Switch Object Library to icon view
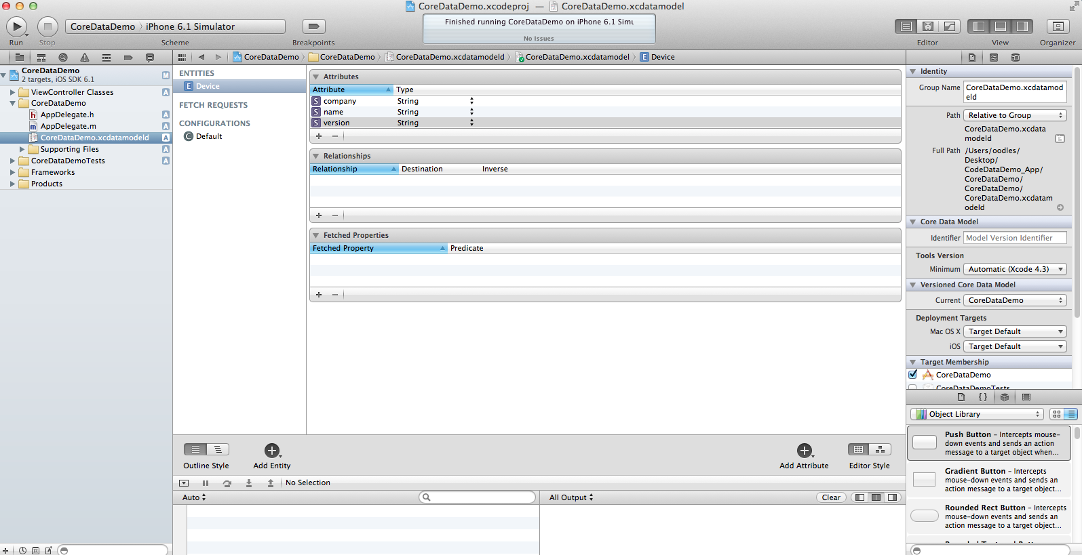 [1057, 414]
